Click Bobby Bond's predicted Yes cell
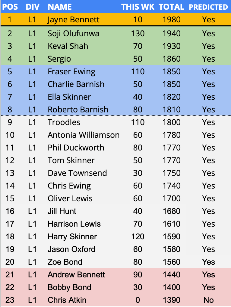Viewport: 231px width, 307px height. tap(208, 287)
